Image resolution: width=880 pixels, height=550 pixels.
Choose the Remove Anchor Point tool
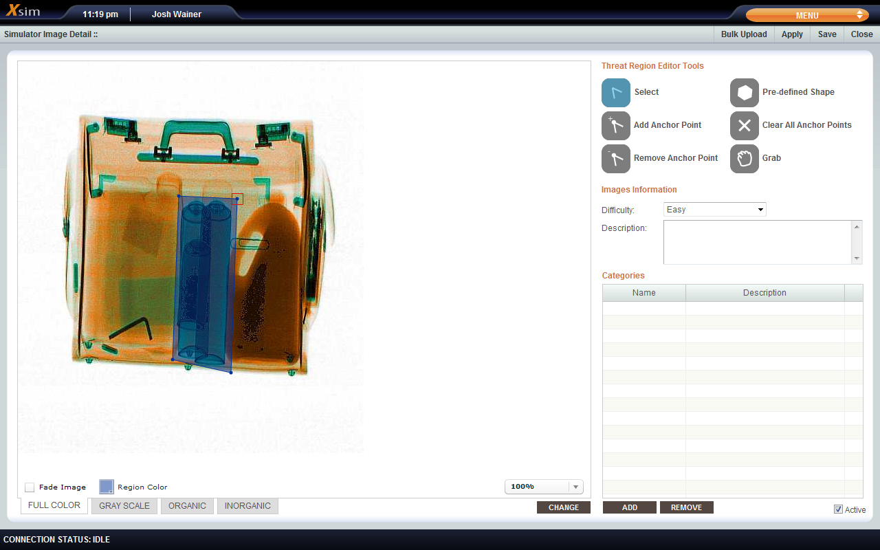pos(615,158)
